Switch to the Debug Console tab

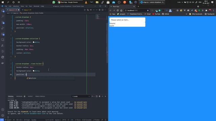pyautogui.click(x=40, y=96)
